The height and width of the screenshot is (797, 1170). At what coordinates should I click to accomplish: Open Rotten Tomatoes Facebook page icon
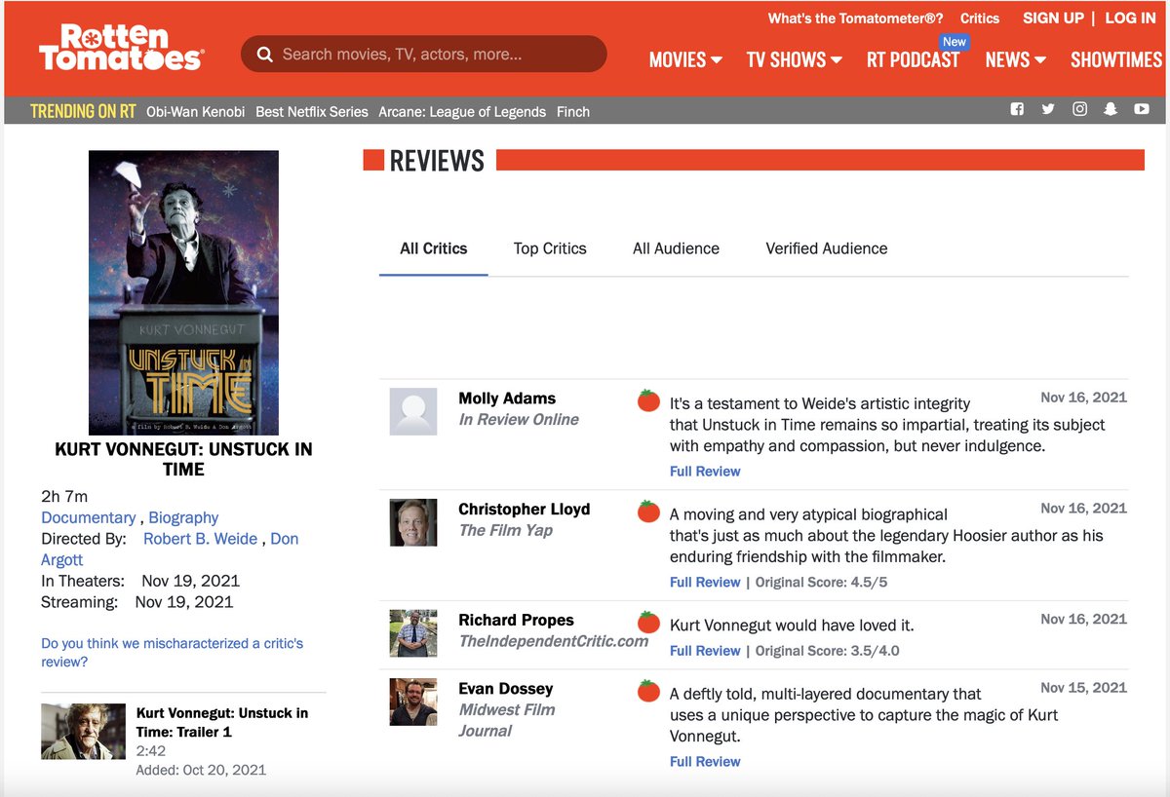point(1017,109)
